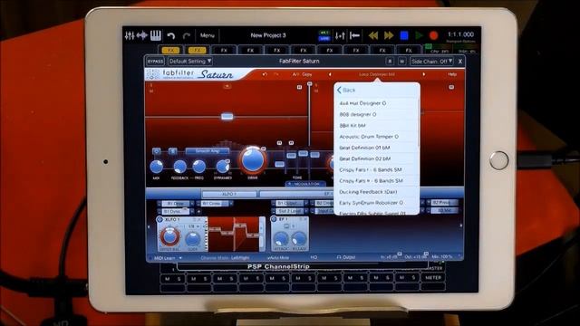Select the 8Bit Kit bM preset
580x326 pixels.
point(377,126)
